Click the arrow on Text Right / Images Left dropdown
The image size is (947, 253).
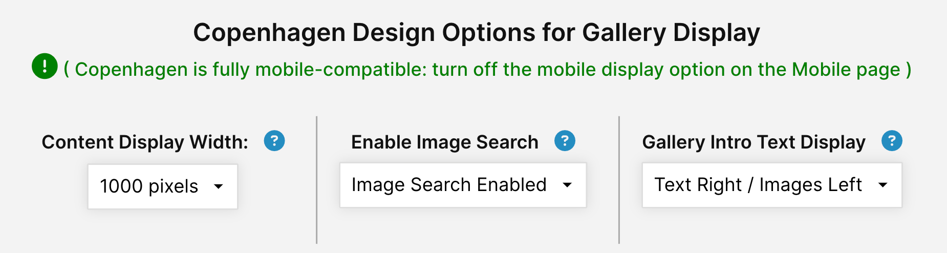(883, 185)
